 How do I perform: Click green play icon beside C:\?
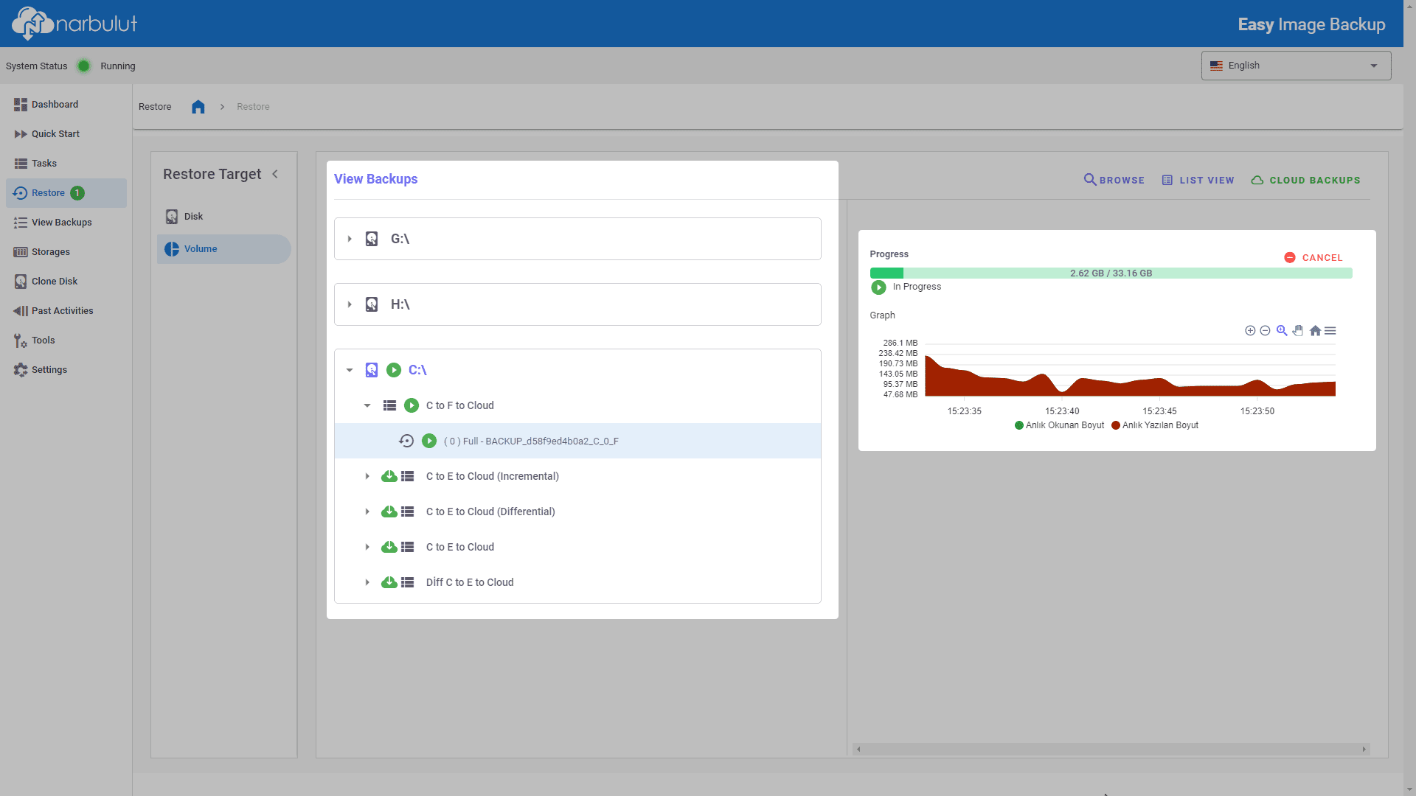(x=394, y=370)
